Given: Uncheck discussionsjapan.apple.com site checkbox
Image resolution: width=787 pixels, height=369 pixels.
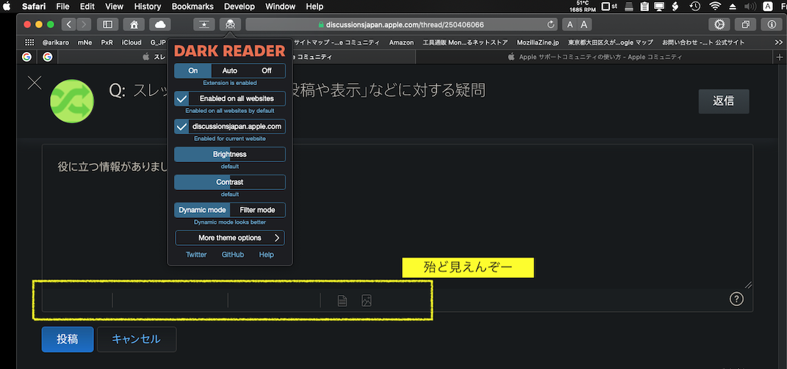Looking at the screenshot, I should click(182, 126).
